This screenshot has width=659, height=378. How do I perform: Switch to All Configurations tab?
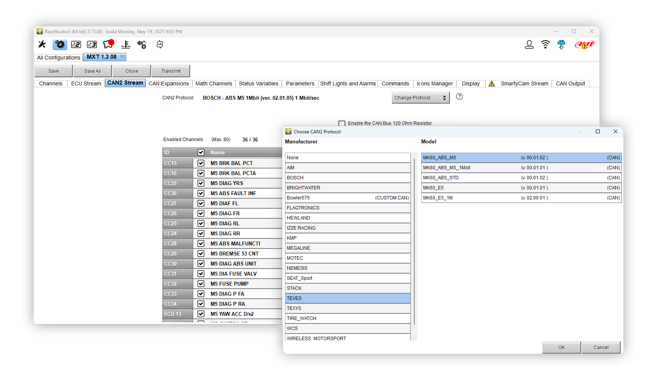click(58, 58)
